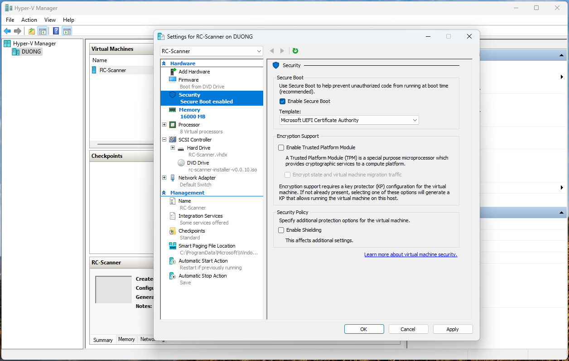Select rc-scanner-installer-v0.0.10.iso entry
The height and width of the screenshot is (361, 569).
[x=223, y=170]
